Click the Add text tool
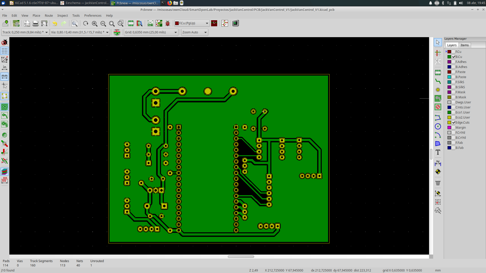 point(438,152)
